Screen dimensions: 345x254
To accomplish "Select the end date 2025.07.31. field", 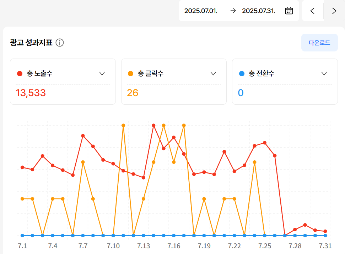I will pyautogui.click(x=259, y=11).
